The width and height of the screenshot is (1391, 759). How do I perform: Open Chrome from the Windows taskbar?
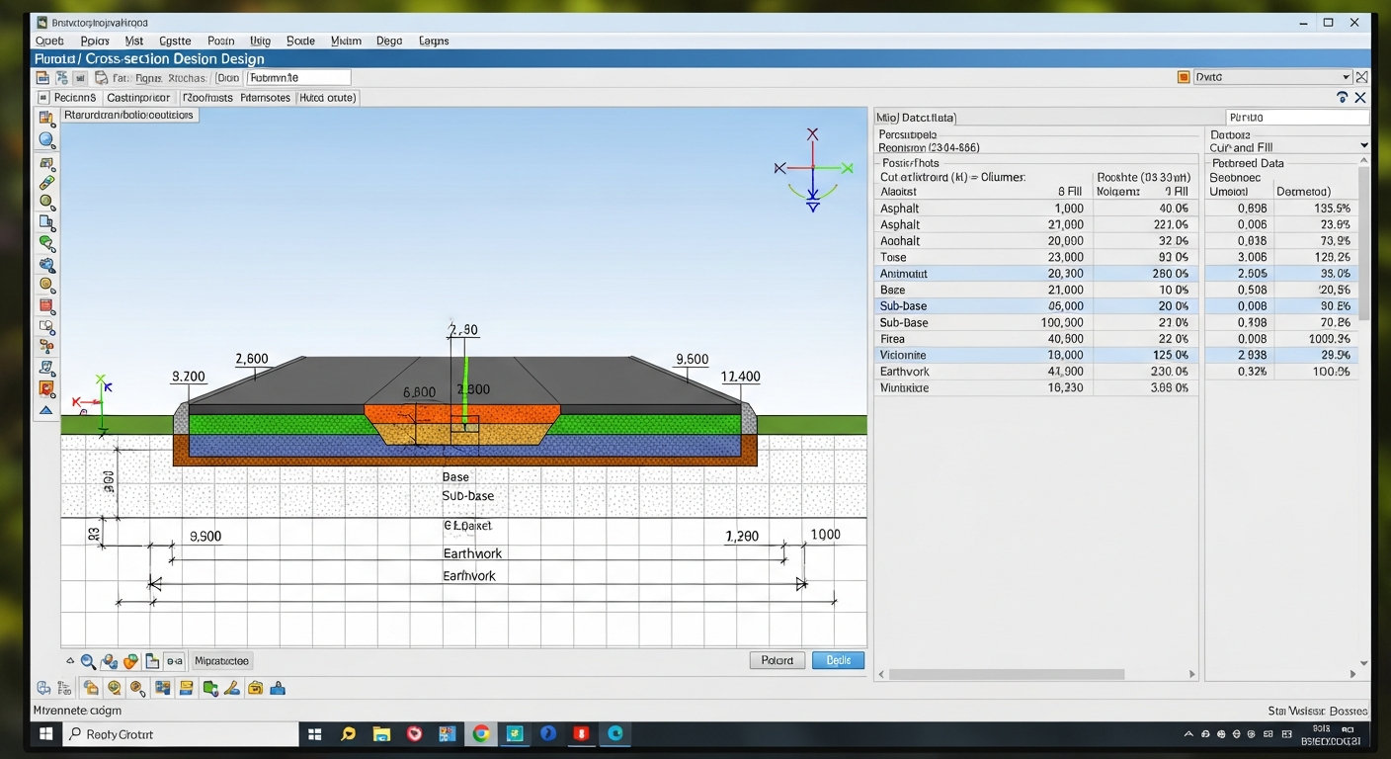tap(481, 734)
